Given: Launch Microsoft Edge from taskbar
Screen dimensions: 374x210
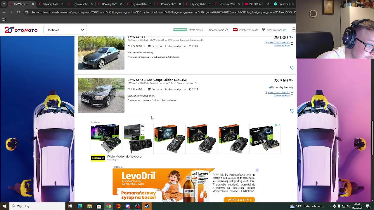Looking at the screenshot, I should [x=80, y=206].
